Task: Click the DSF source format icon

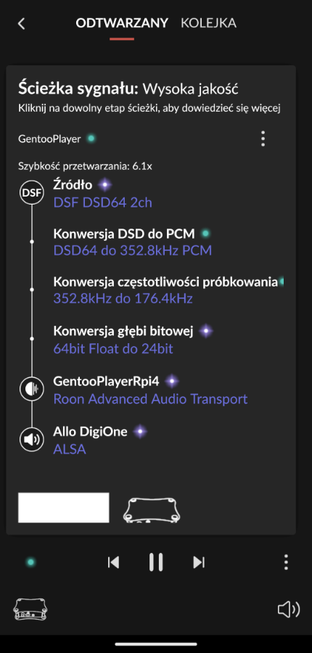Action: pos(32,194)
